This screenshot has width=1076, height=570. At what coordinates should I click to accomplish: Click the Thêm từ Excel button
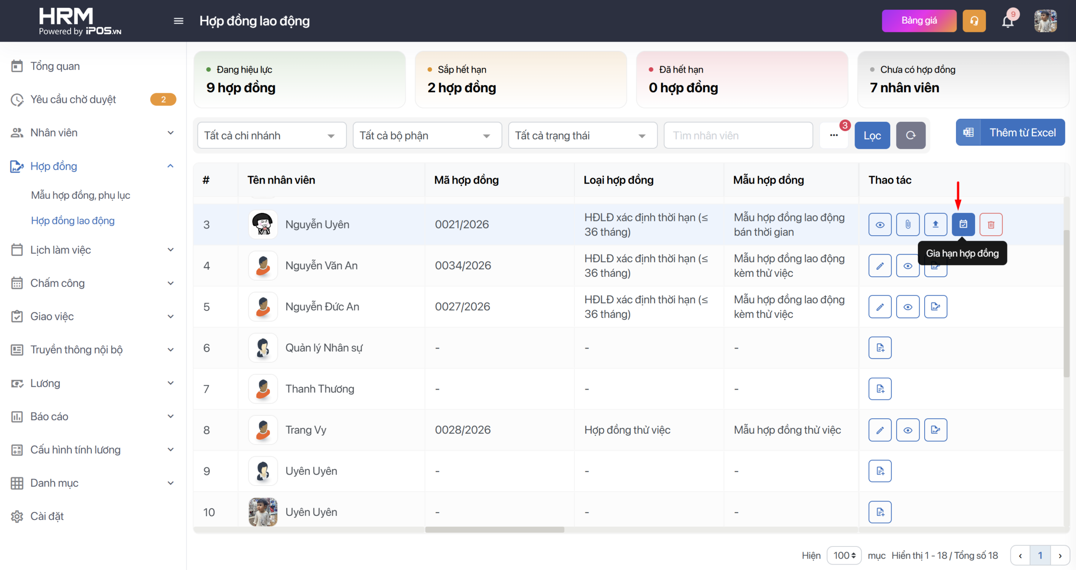tap(1010, 133)
